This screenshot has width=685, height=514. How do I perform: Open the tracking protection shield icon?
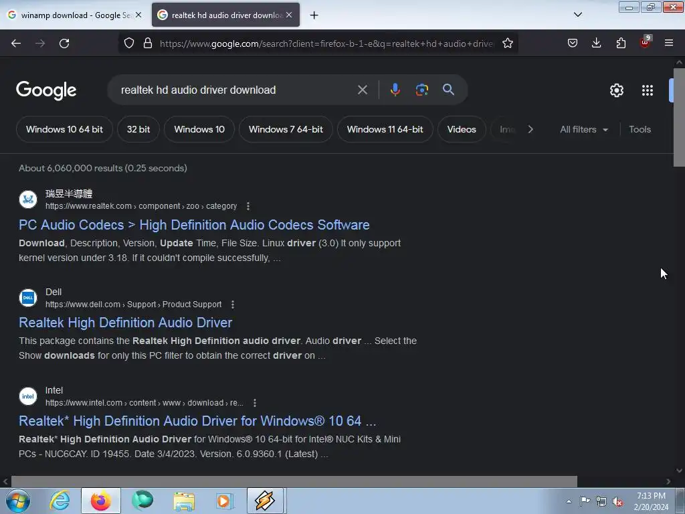[129, 44]
